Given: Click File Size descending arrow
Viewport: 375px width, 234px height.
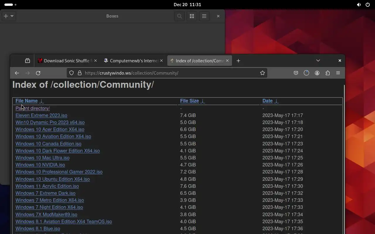Looking at the screenshot, I should tap(202, 101).
